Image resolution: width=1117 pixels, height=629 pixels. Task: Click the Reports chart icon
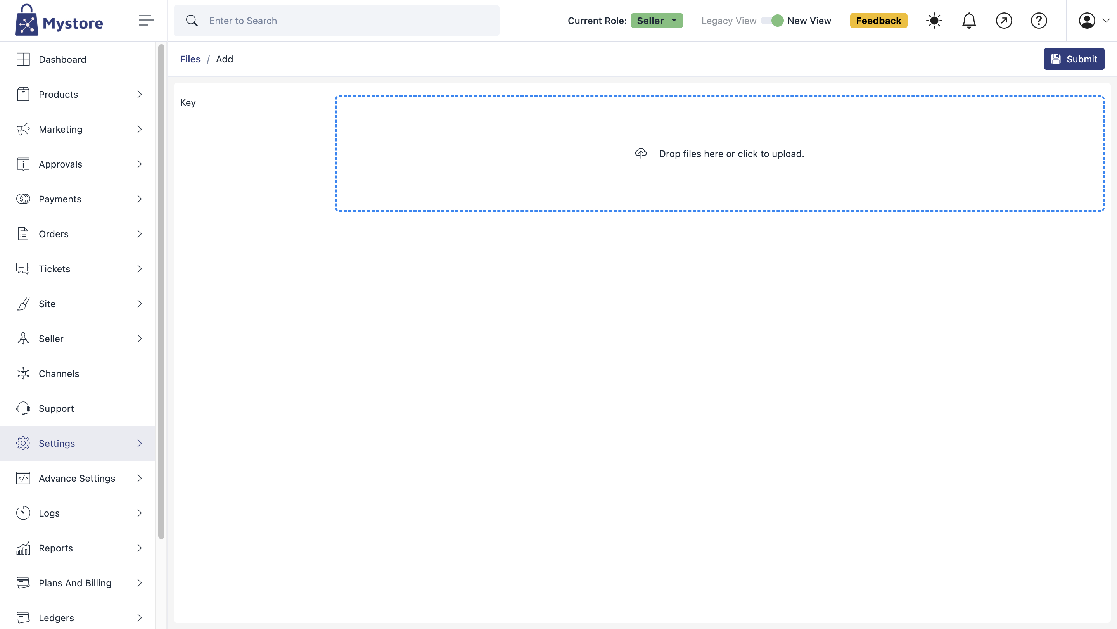[x=23, y=548]
